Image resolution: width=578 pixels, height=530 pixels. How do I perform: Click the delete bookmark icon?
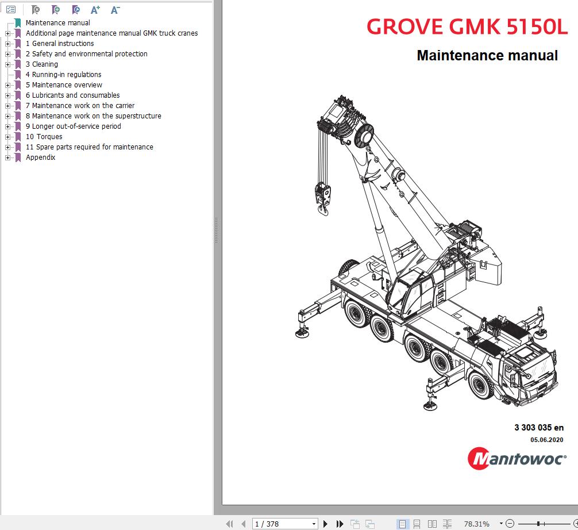[36, 9]
